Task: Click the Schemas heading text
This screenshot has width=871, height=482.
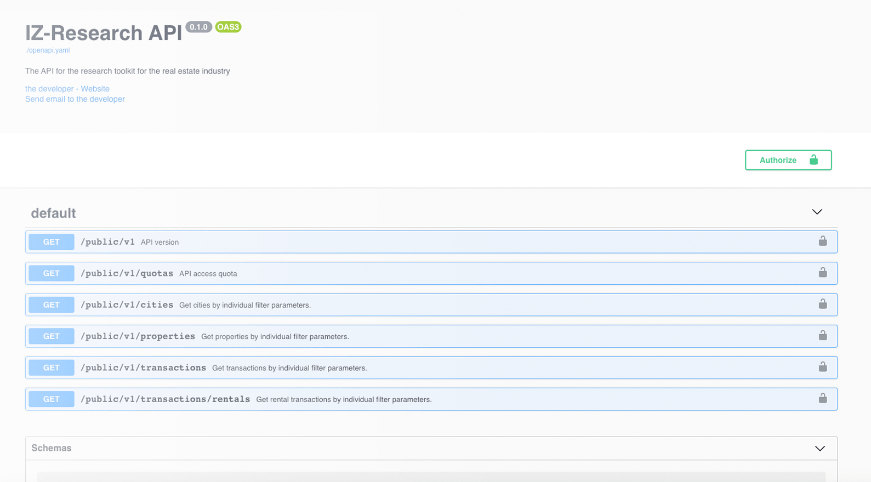Action: click(52, 448)
